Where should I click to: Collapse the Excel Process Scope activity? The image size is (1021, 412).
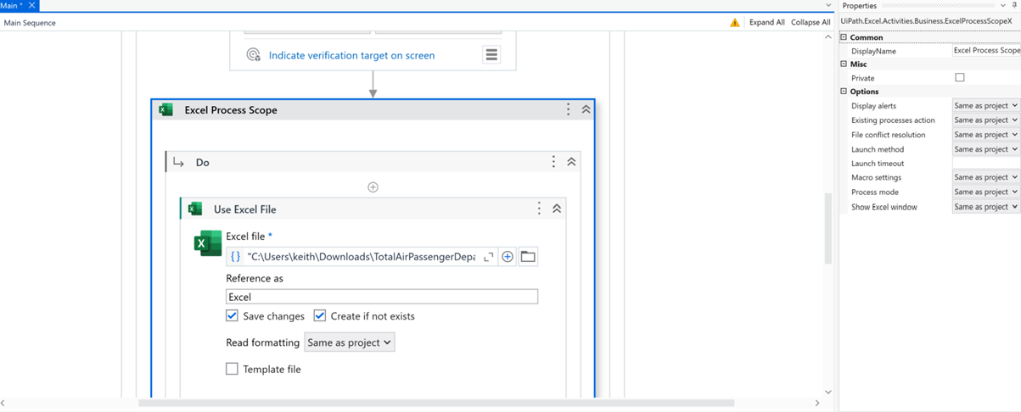(586, 109)
